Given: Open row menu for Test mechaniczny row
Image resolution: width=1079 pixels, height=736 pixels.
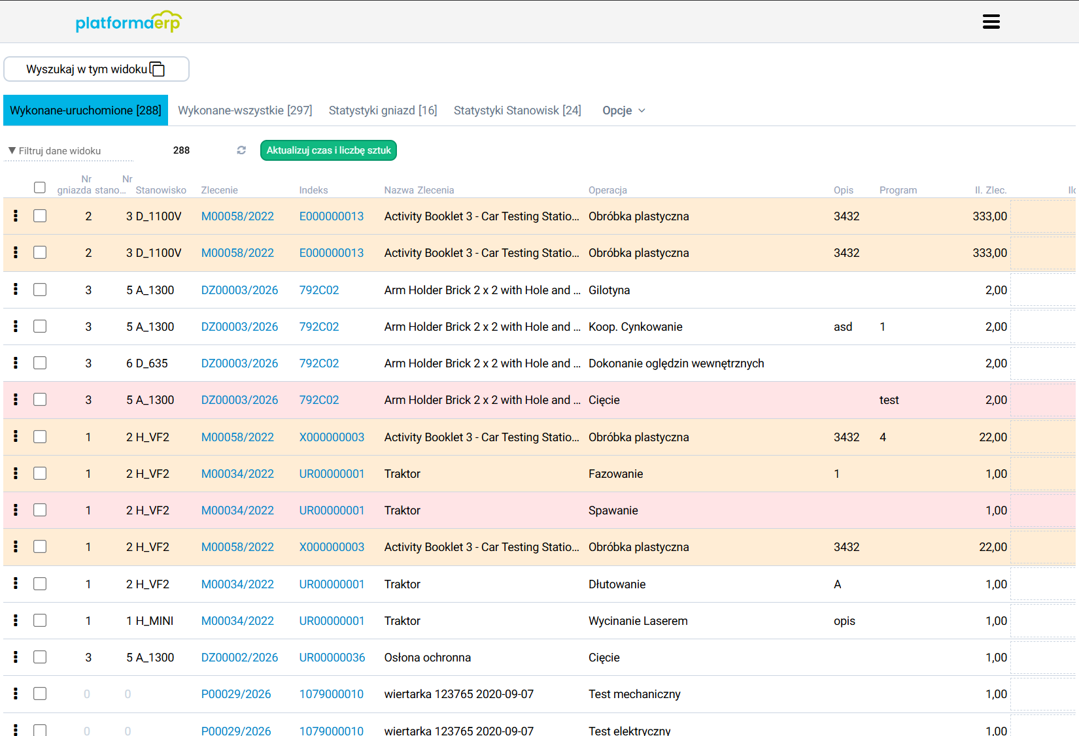Looking at the screenshot, I should coord(16,693).
